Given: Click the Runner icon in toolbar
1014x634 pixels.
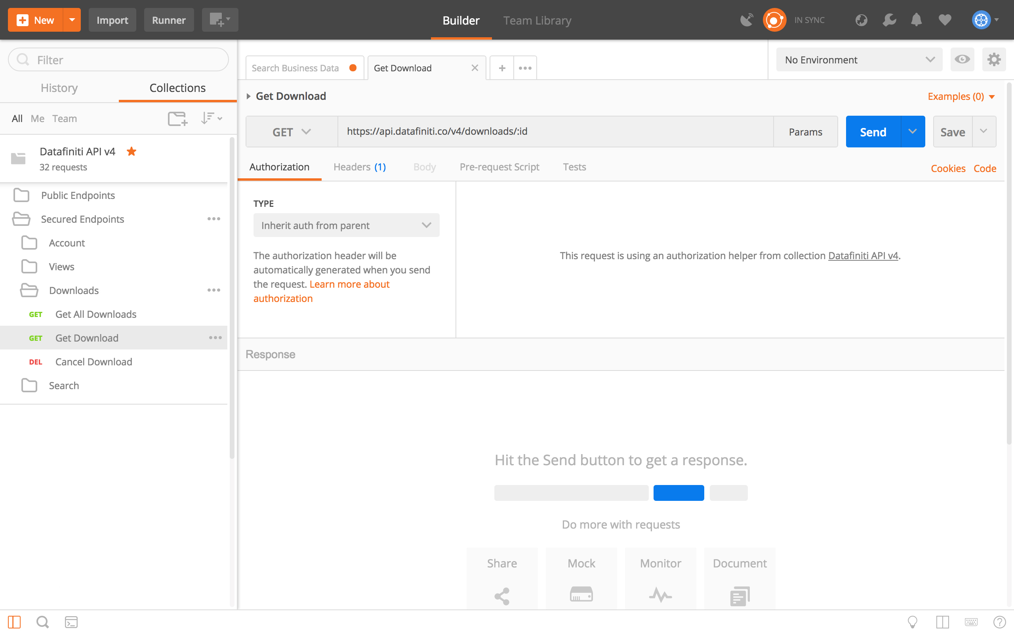Looking at the screenshot, I should (169, 20).
